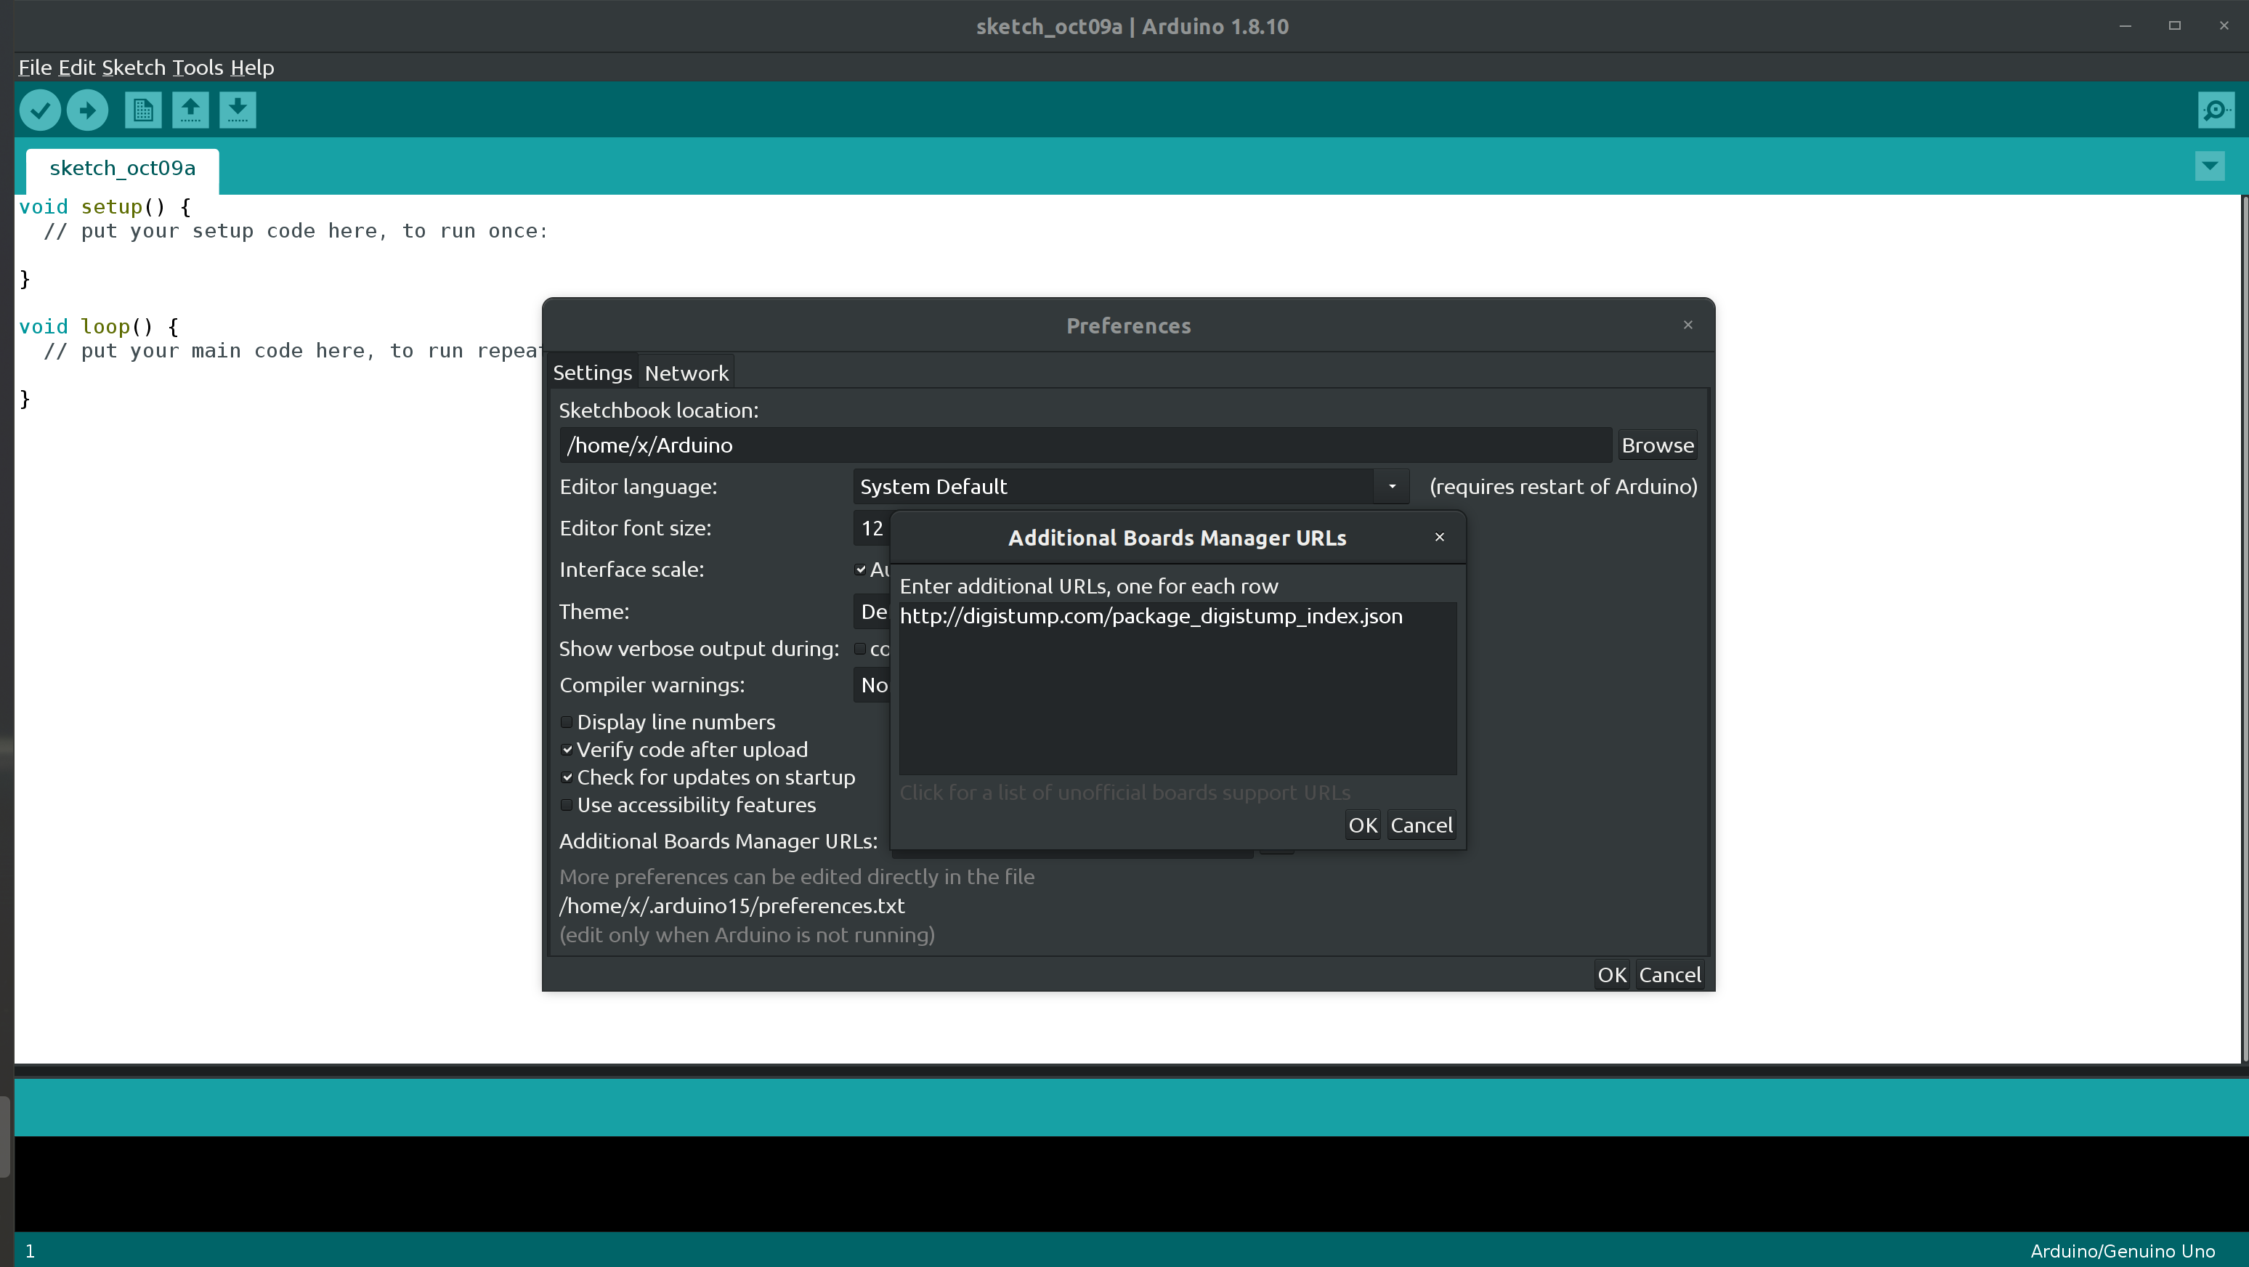2249x1267 pixels.
Task: Click the editor vertical scrollbar
Action: click(2244, 628)
